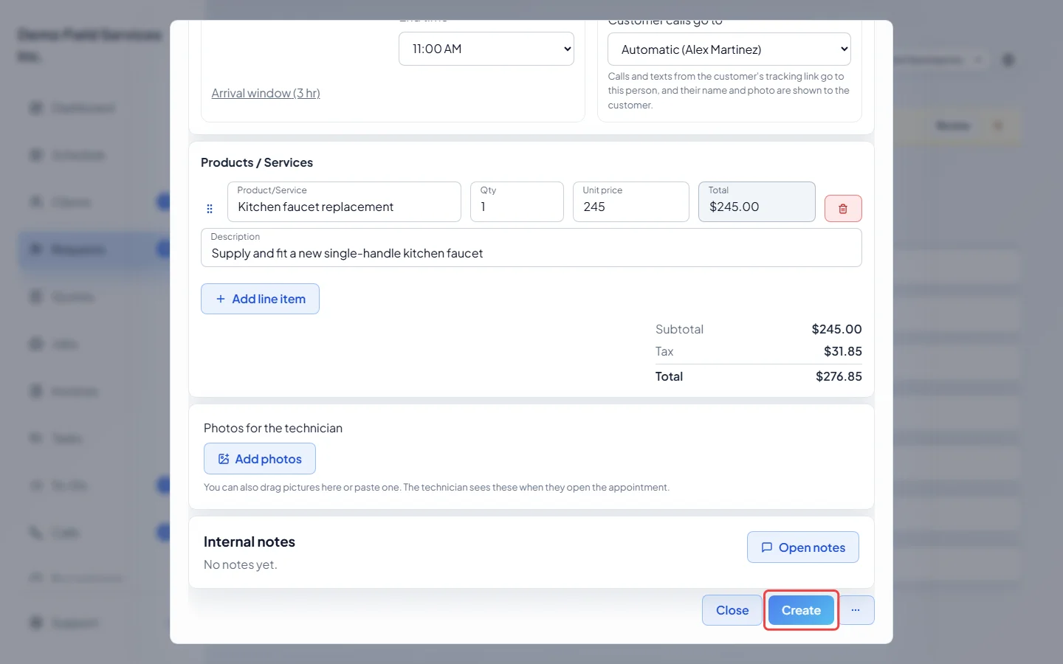Grab the line item drag handle
This screenshot has height=664, width=1063.
[x=210, y=209]
